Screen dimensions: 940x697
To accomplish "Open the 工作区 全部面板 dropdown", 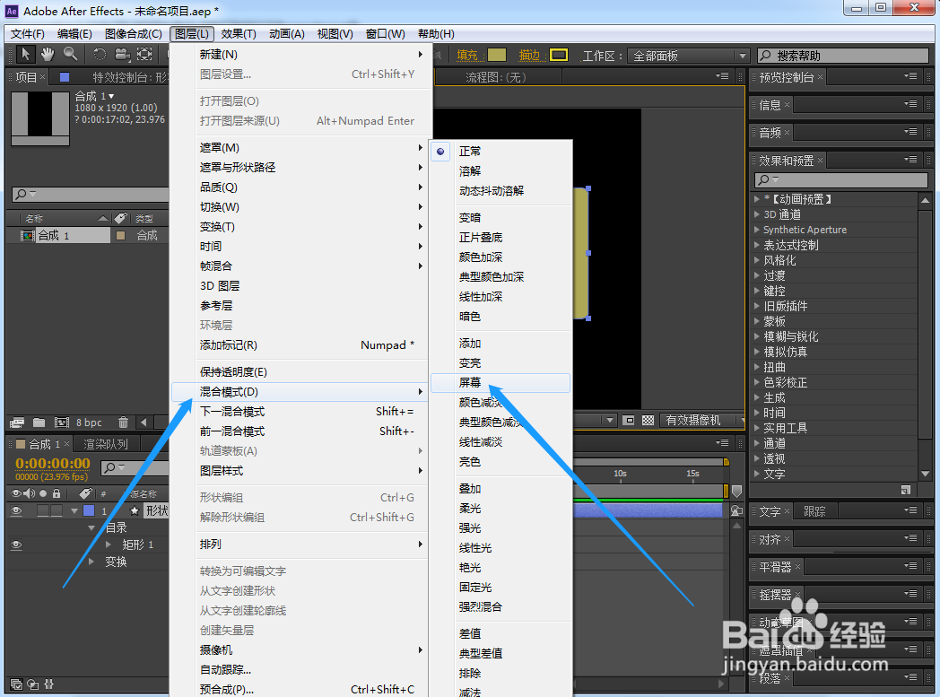I will [x=688, y=56].
